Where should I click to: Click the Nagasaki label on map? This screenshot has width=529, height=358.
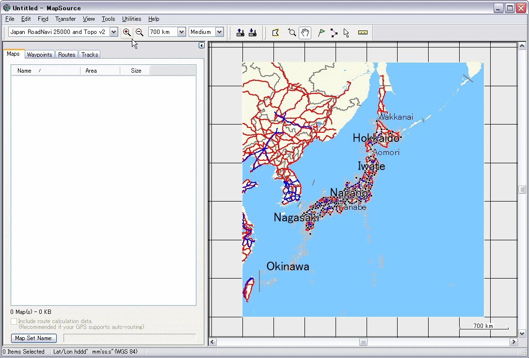pos(296,218)
